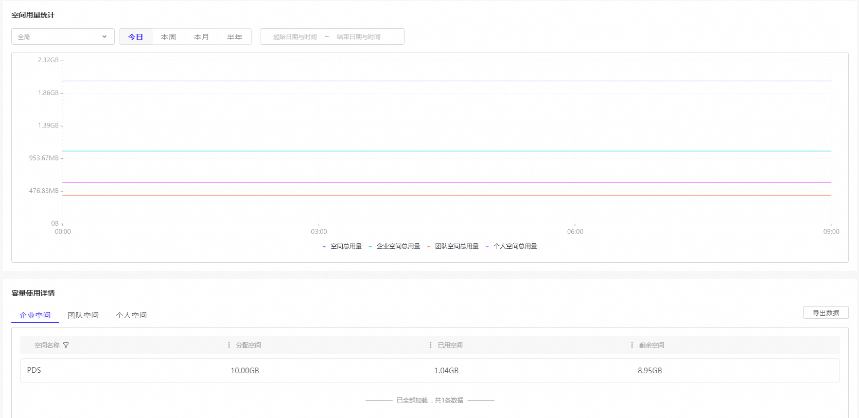Screen dimensions: 859x418
Task: Click the dark total usage line in chart
Action: (447, 81)
